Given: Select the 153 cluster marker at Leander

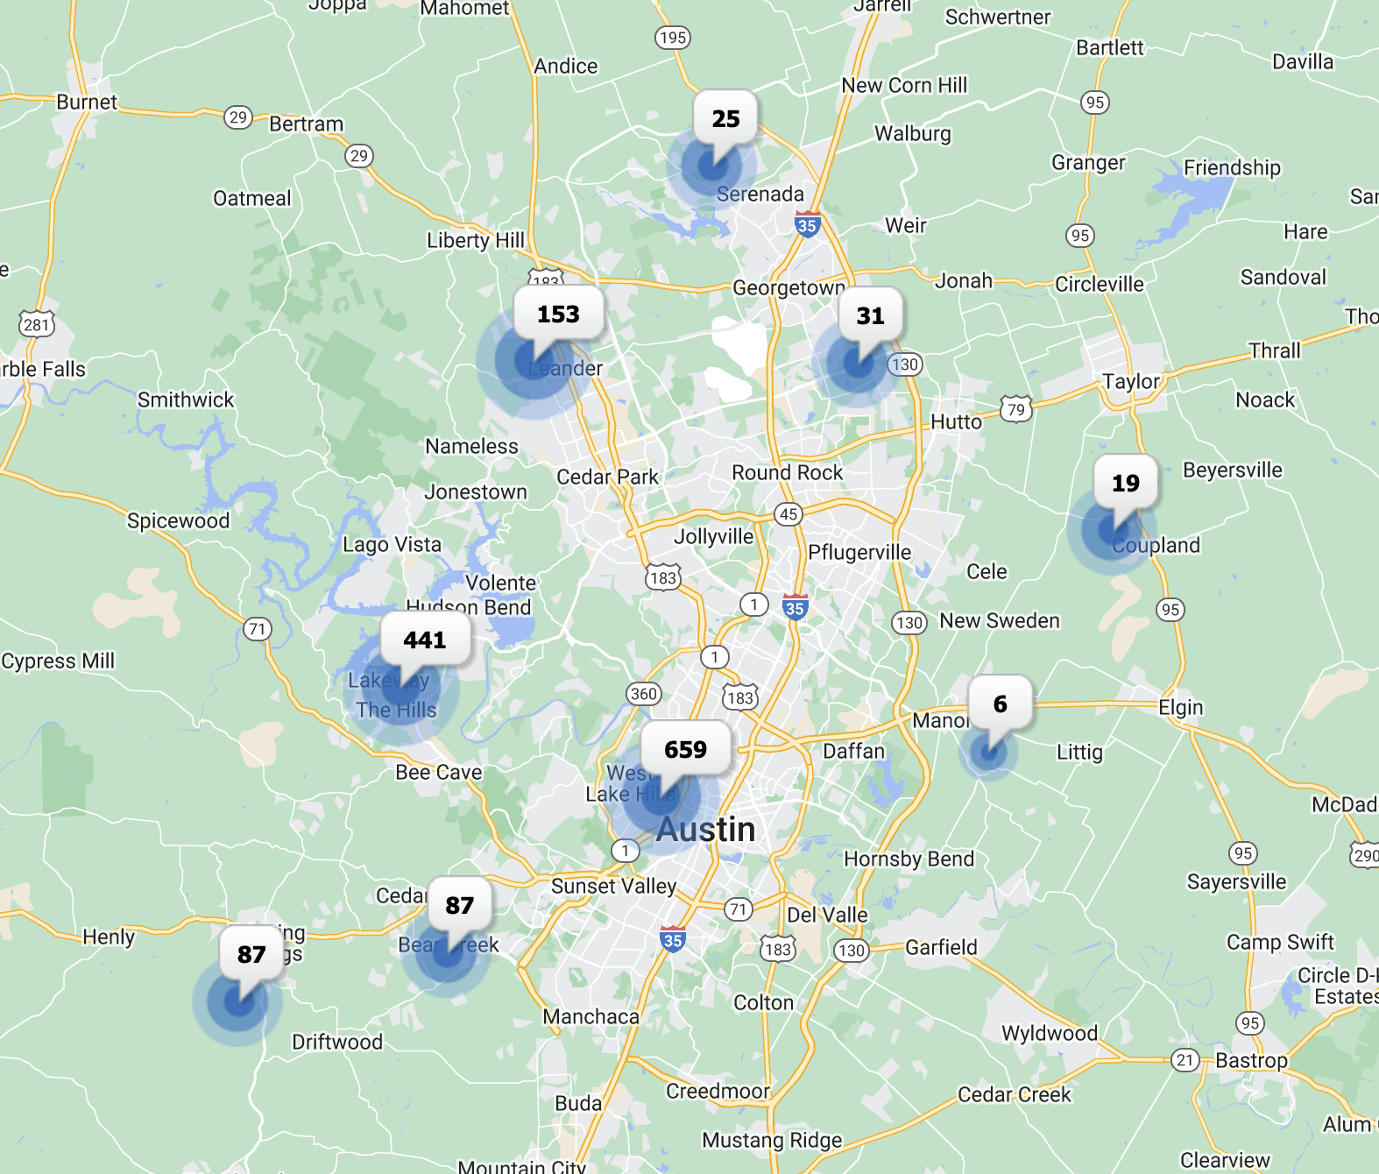Looking at the screenshot, I should coord(558,315).
